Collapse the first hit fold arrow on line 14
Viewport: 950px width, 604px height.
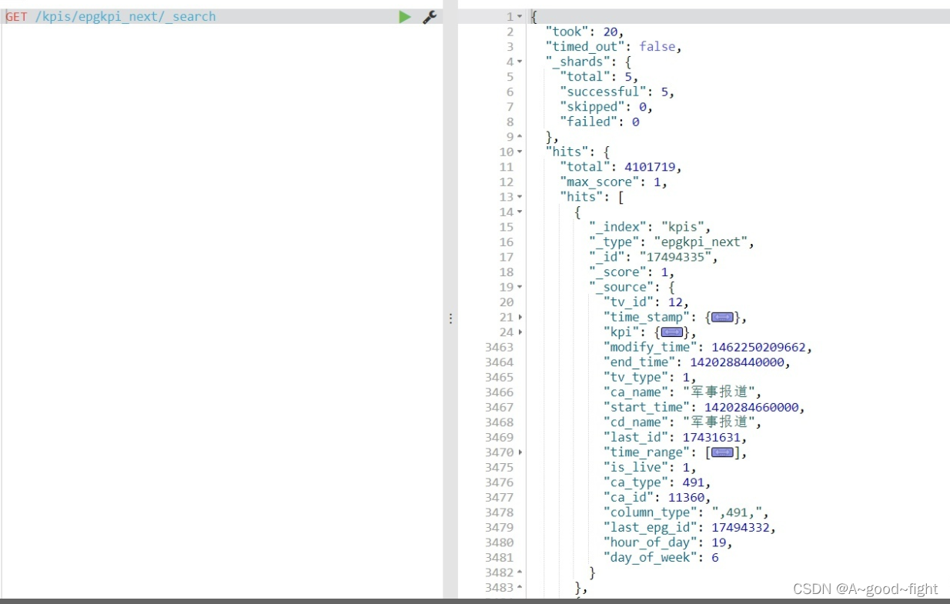520,212
